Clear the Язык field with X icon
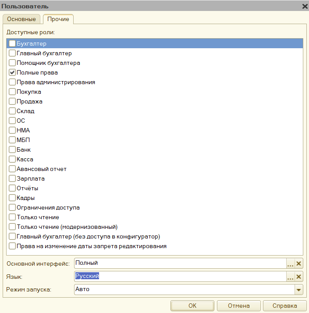Image resolution: width=309 pixels, height=313 pixels. (x=299, y=277)
